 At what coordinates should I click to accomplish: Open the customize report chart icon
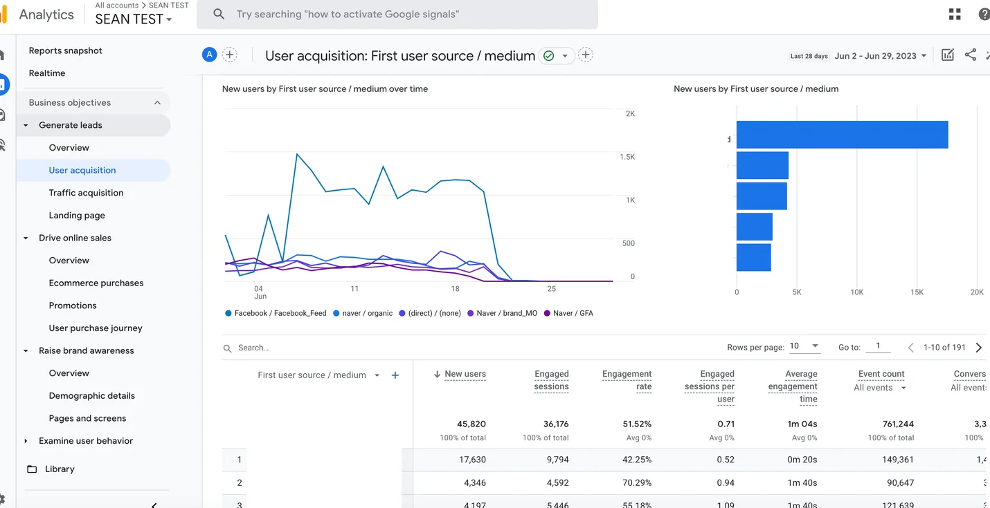click(x=948, y=55)
